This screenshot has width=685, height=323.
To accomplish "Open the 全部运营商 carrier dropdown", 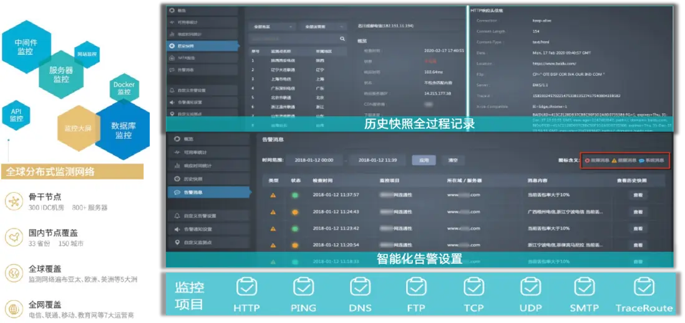I will (324, 27).
